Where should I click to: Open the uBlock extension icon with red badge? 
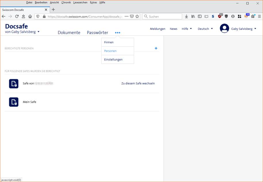pyautogui.click(x=220, y=16)
